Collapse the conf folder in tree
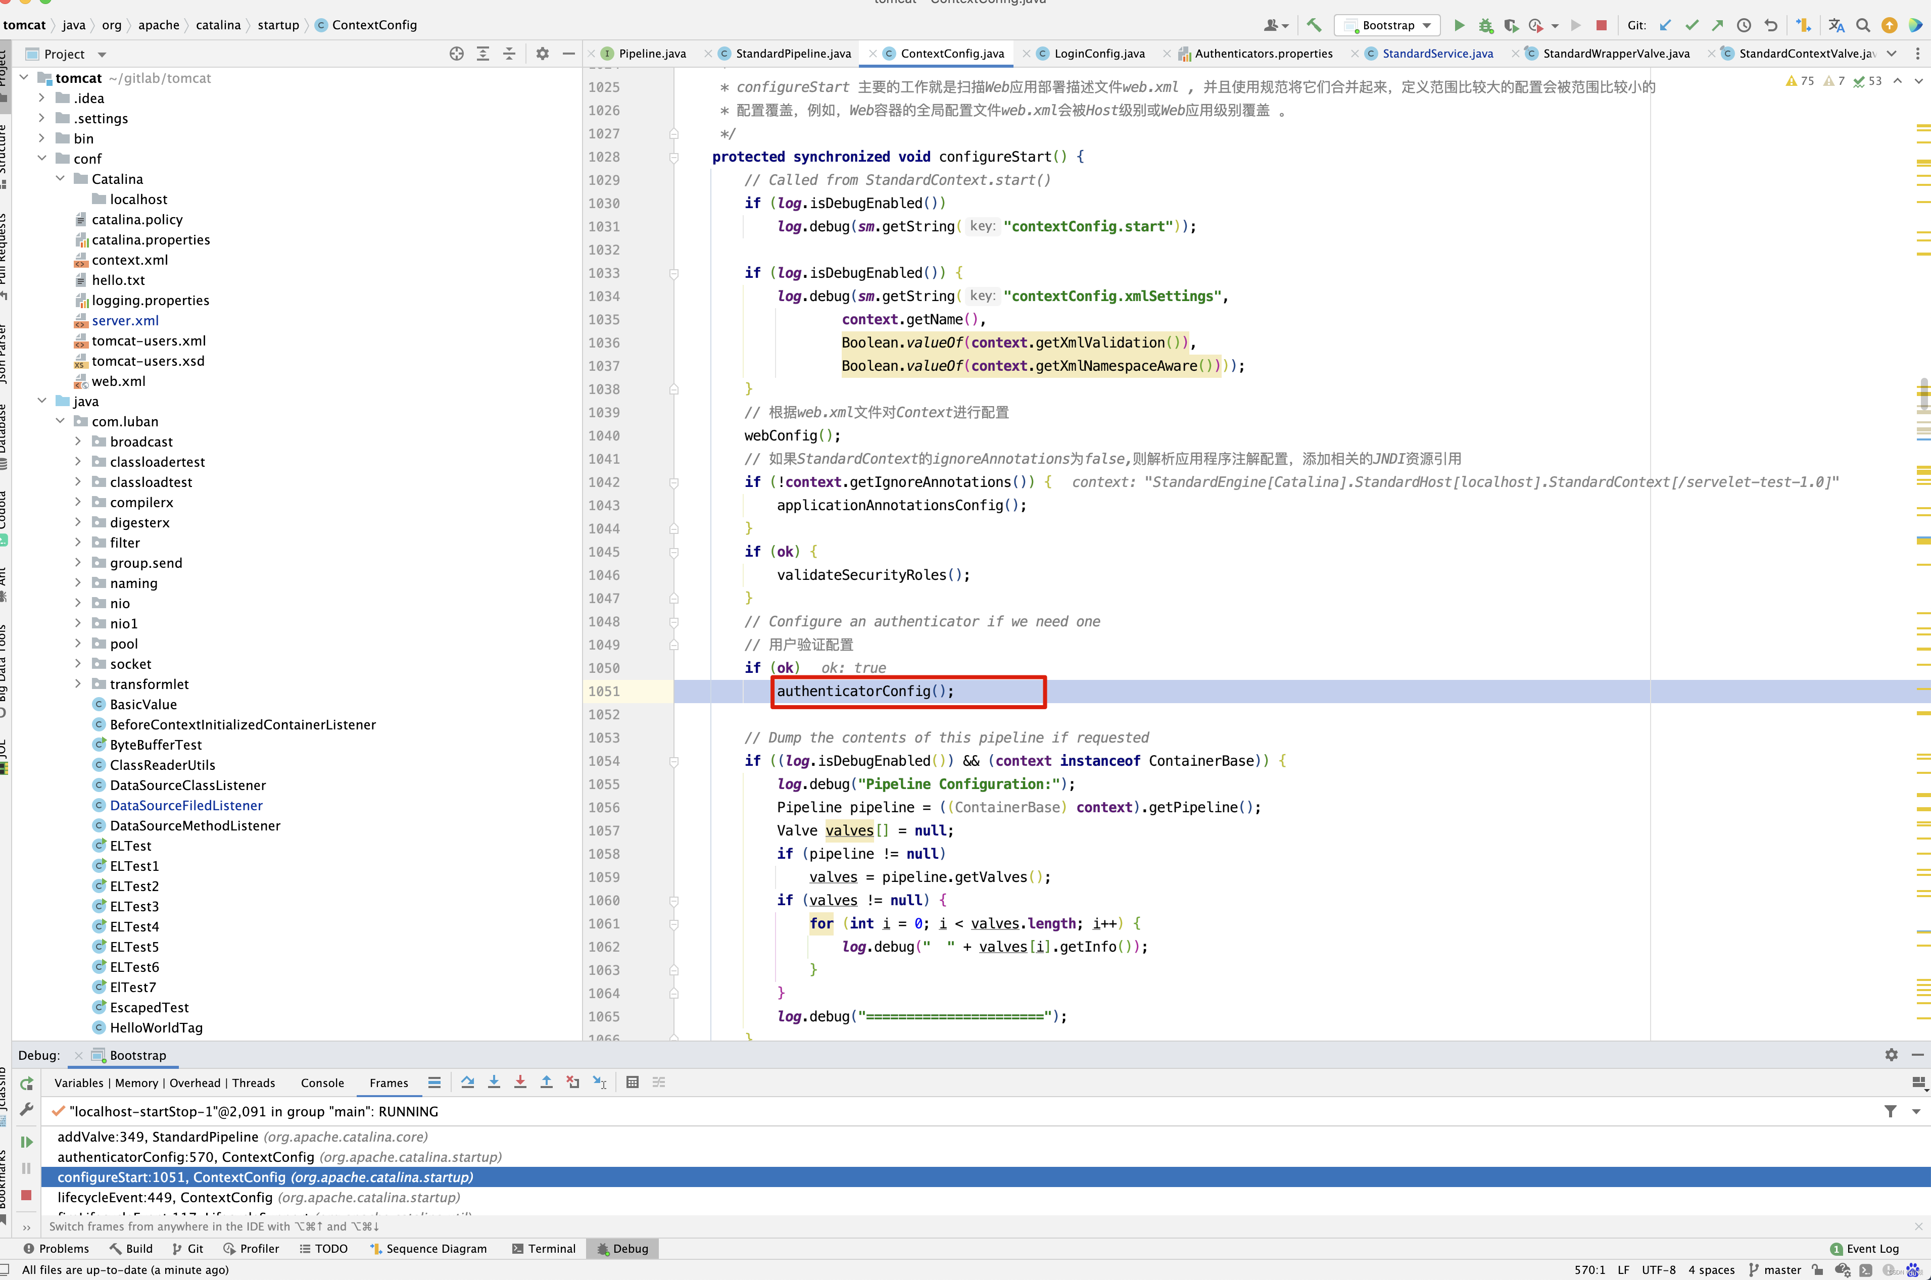Viewport: 1931px width, 1280px height. point(41,159)
